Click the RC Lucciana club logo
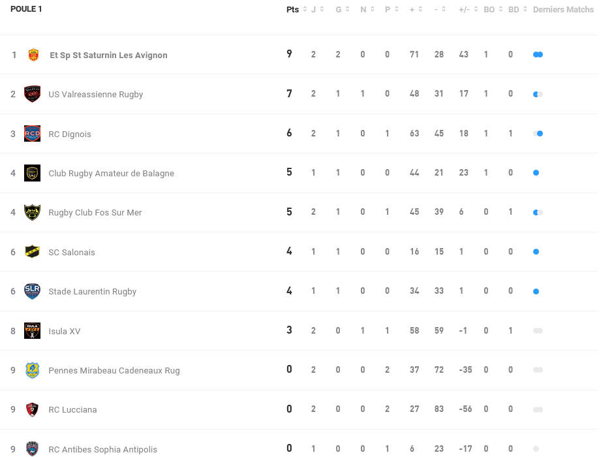This screenshot has height=457, width=601. 32,409
